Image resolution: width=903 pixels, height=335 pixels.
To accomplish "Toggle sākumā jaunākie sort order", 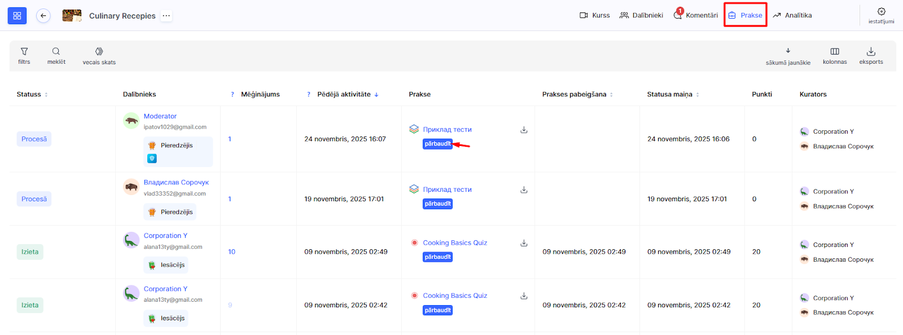I will [x=788, y=55].
